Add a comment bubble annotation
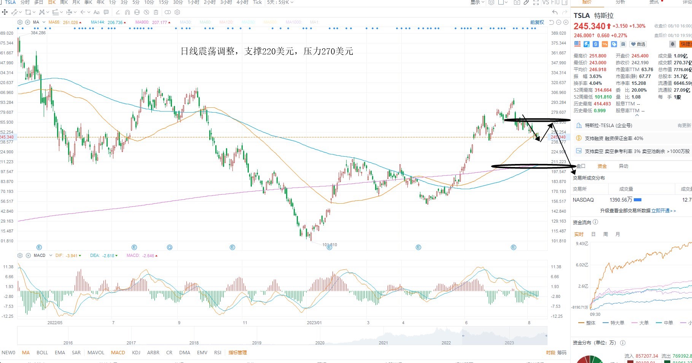Image resolution: width=692 pixels, height=363 pixels. click(x=106, y=12)
